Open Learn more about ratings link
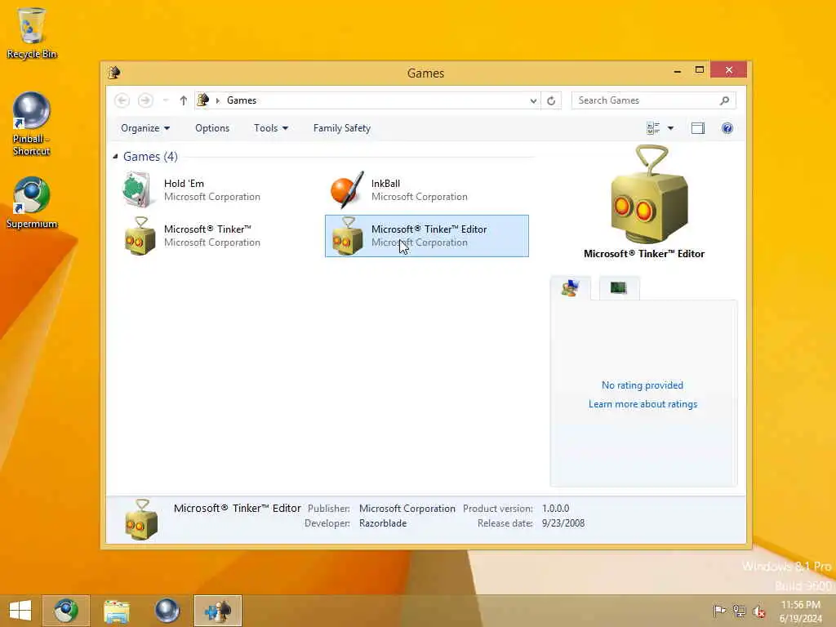 point(643,404)
